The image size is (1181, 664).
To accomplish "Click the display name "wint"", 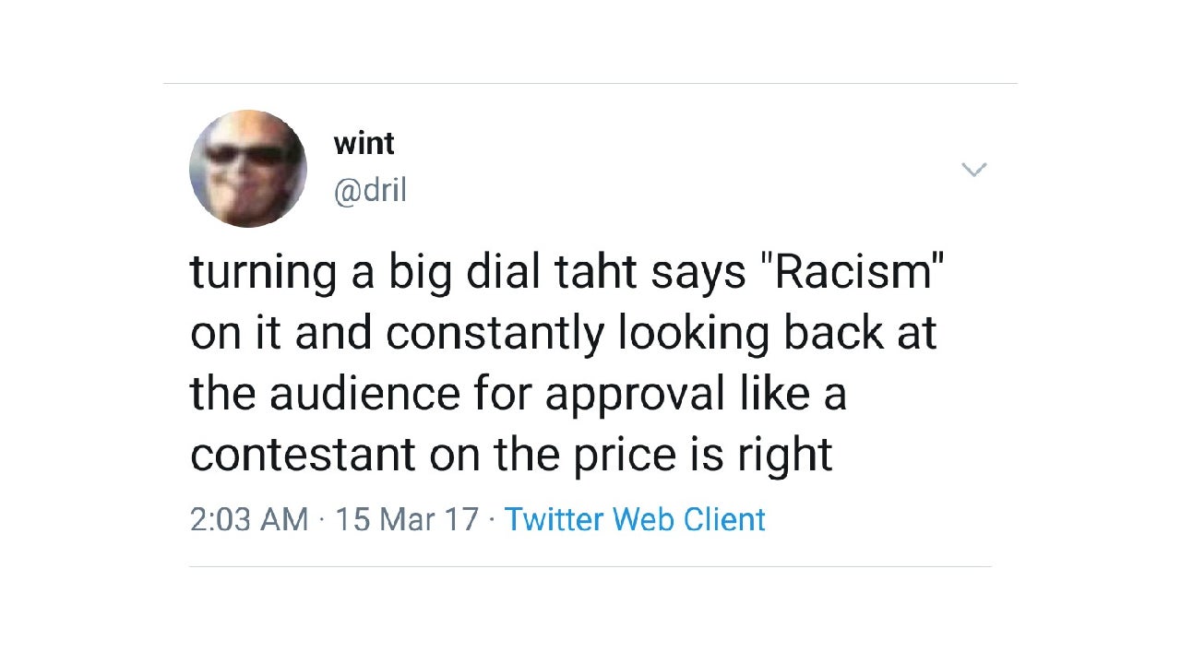I will 364,144.
